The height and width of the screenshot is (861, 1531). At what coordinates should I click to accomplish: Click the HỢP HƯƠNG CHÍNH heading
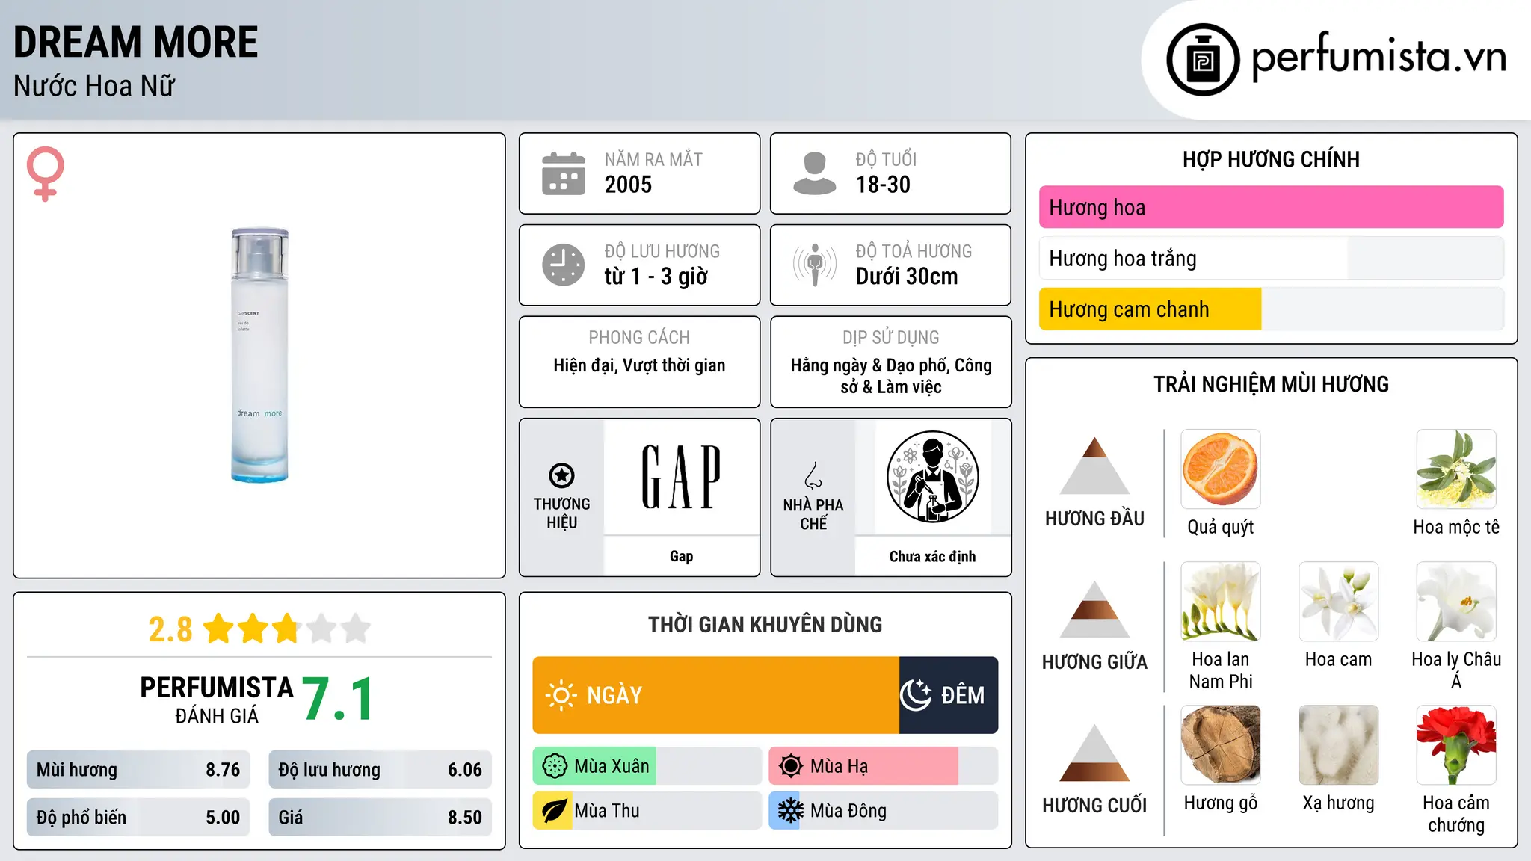(1271, 159)
